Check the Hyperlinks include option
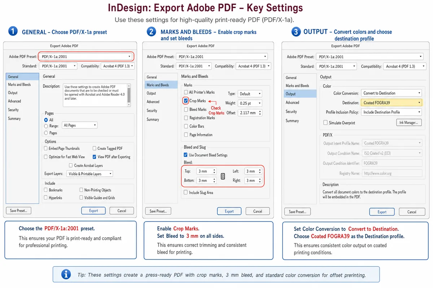 coord(46,198)
